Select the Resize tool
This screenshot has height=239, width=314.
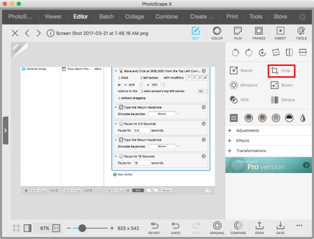[x=241, y=71]
